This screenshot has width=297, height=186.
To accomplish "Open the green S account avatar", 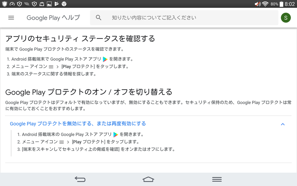I will pyautogui.click(x=286, y=18).
